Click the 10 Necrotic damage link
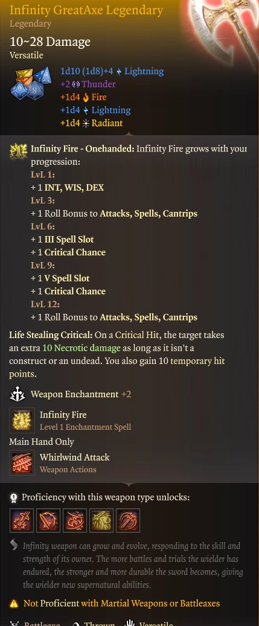Viewport: 259px width, 626px height. [x=82, y=348]
